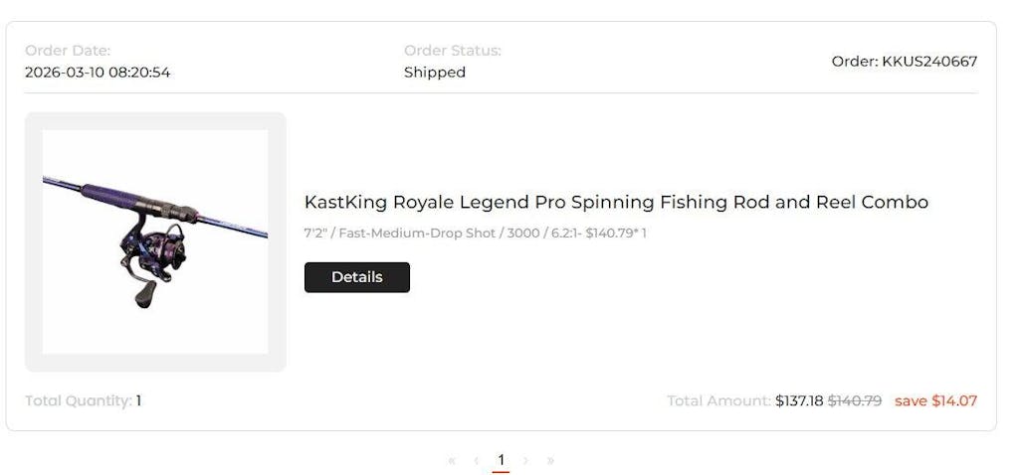Viewport: 1019px width, 475px height.
Task: Click the previous page arrow
Action: [x=477, y=460]
